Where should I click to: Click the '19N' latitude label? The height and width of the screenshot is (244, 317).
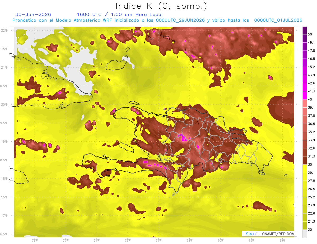point(4,141)
